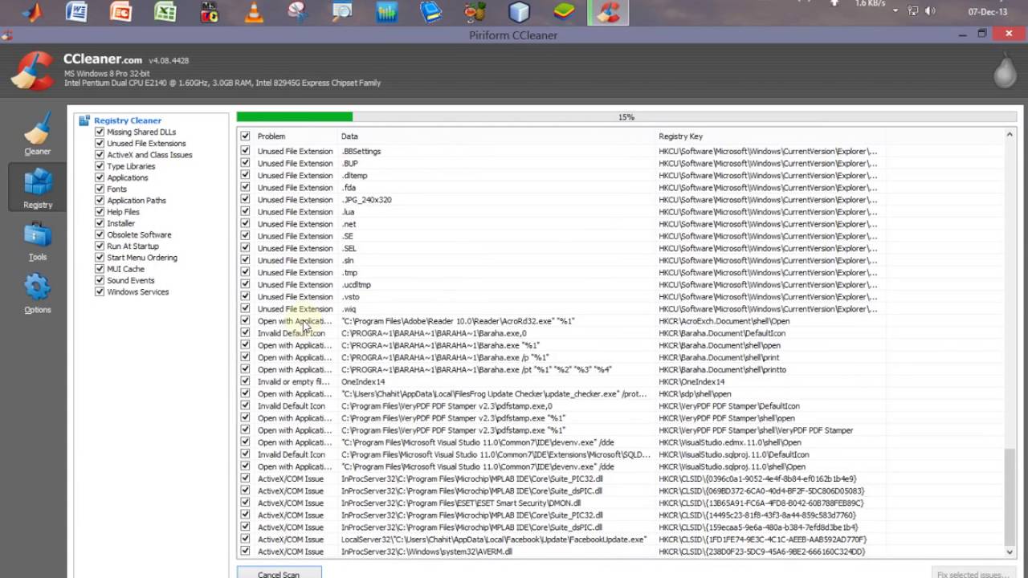The height and width of the screenshot is (578, 1028).
Task: Select the Sound Events category label
Action: tap(132, 281)
